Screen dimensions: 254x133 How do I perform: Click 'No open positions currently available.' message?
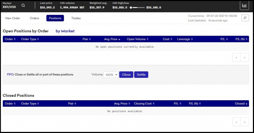point(125,47)
